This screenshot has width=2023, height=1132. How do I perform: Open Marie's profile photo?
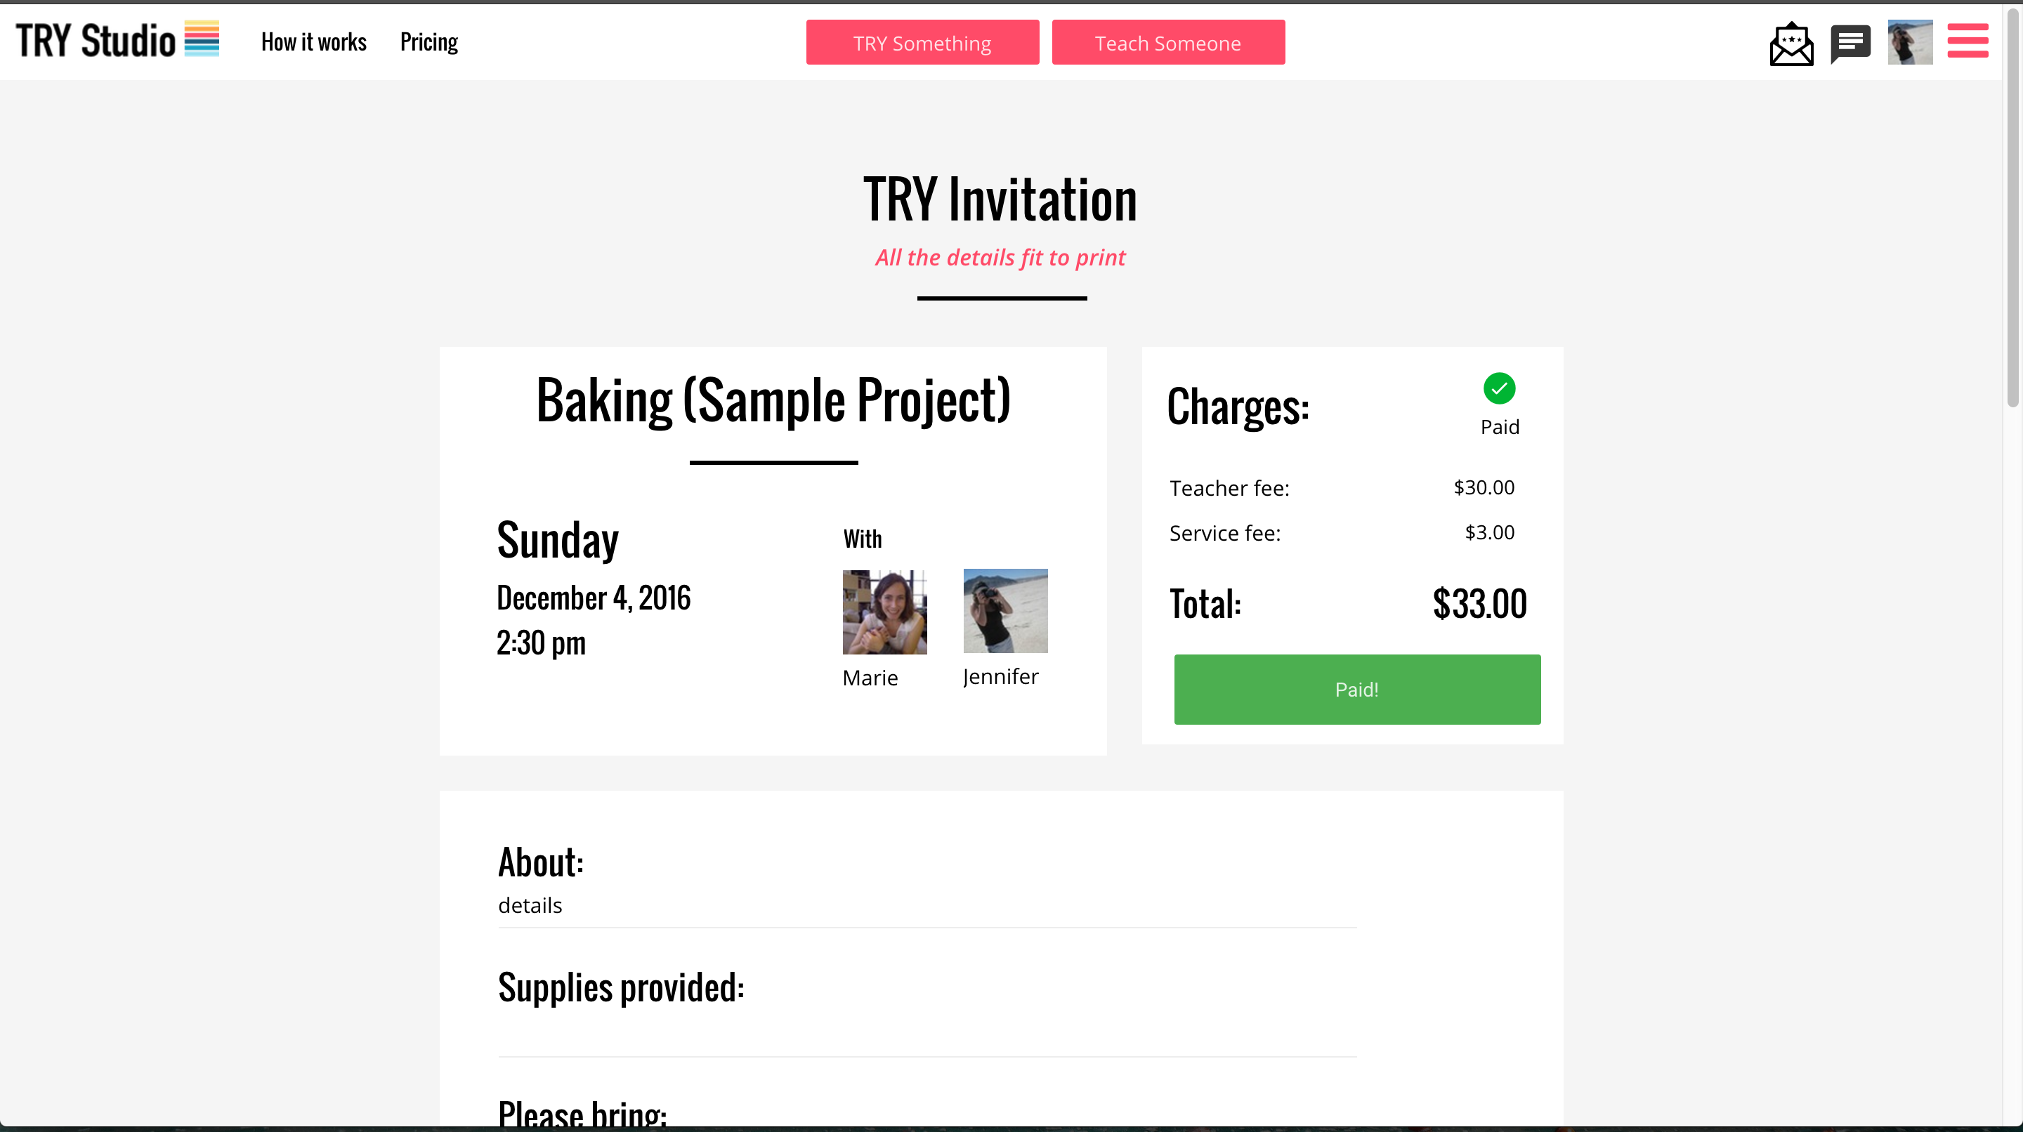885,612
